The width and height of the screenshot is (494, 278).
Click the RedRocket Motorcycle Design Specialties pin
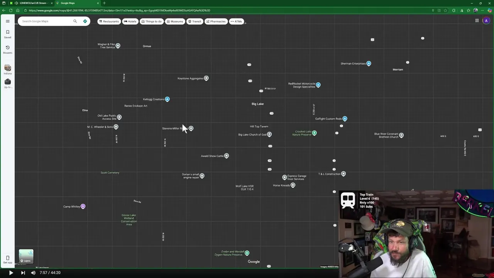318,85
